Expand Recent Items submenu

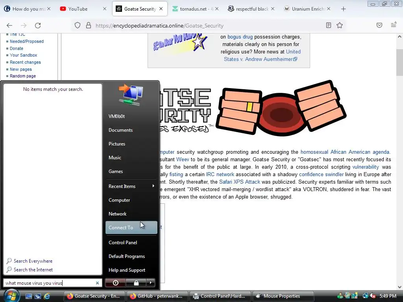(x=131, y=186)
